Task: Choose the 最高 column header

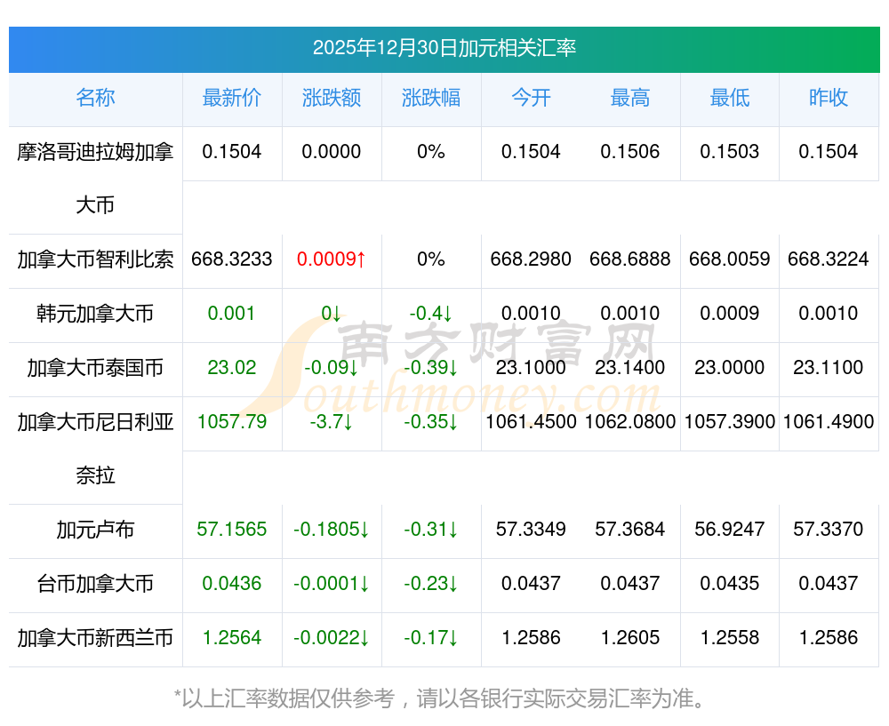Action: pyautogui.click(x=629, y=98)
